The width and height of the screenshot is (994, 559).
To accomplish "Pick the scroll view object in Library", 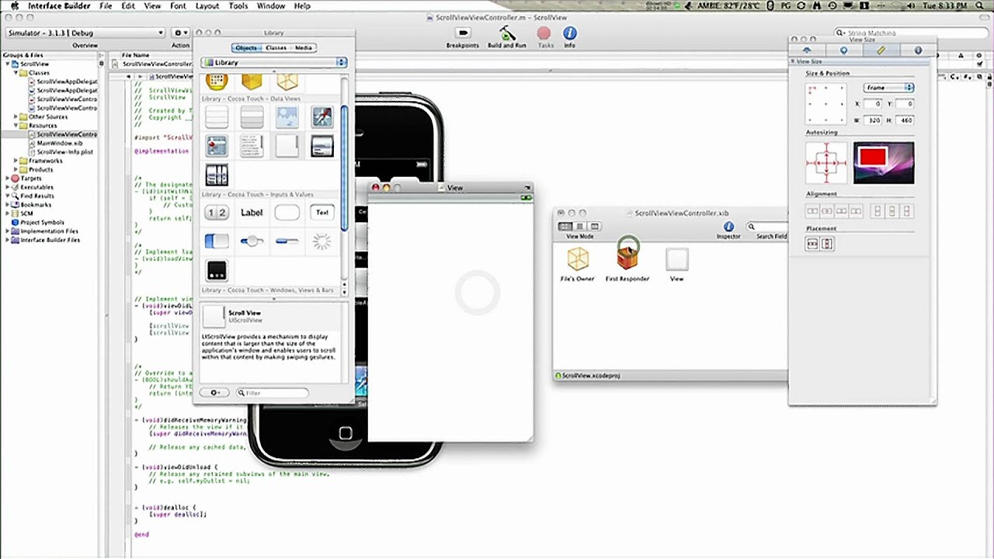I will (287, 146).
